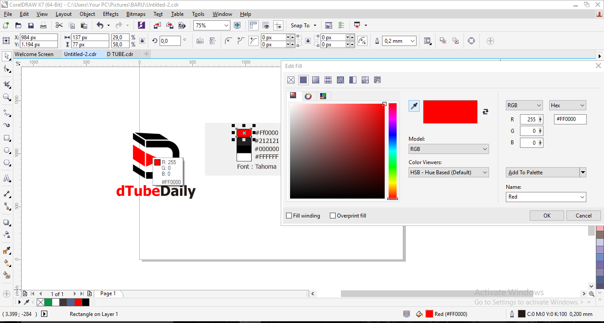
Task: Click the Print toolbar icon
Action: [43, 26]
